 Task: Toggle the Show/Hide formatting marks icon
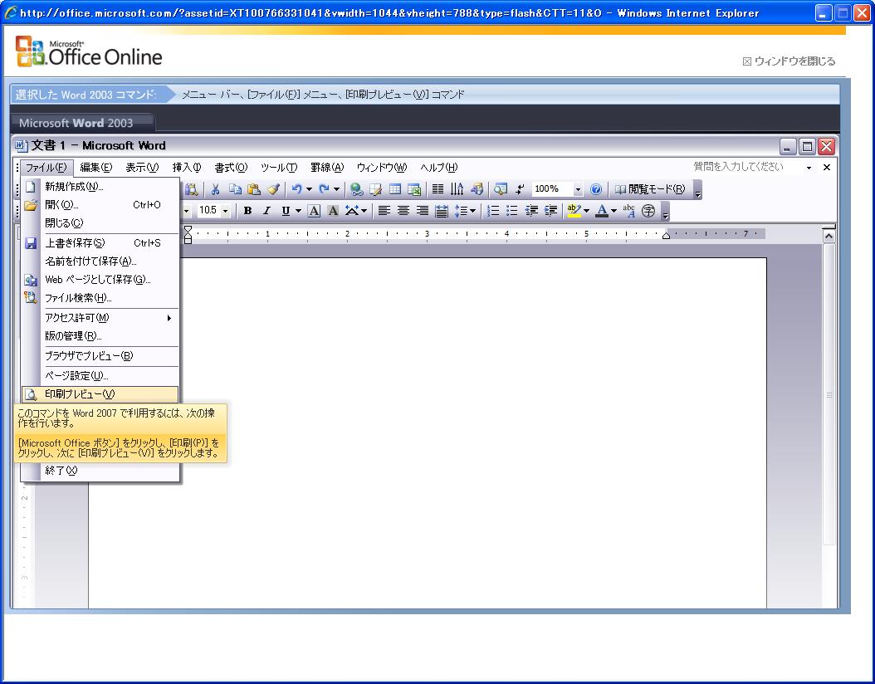pyautogui.click(x=520, y=189)
